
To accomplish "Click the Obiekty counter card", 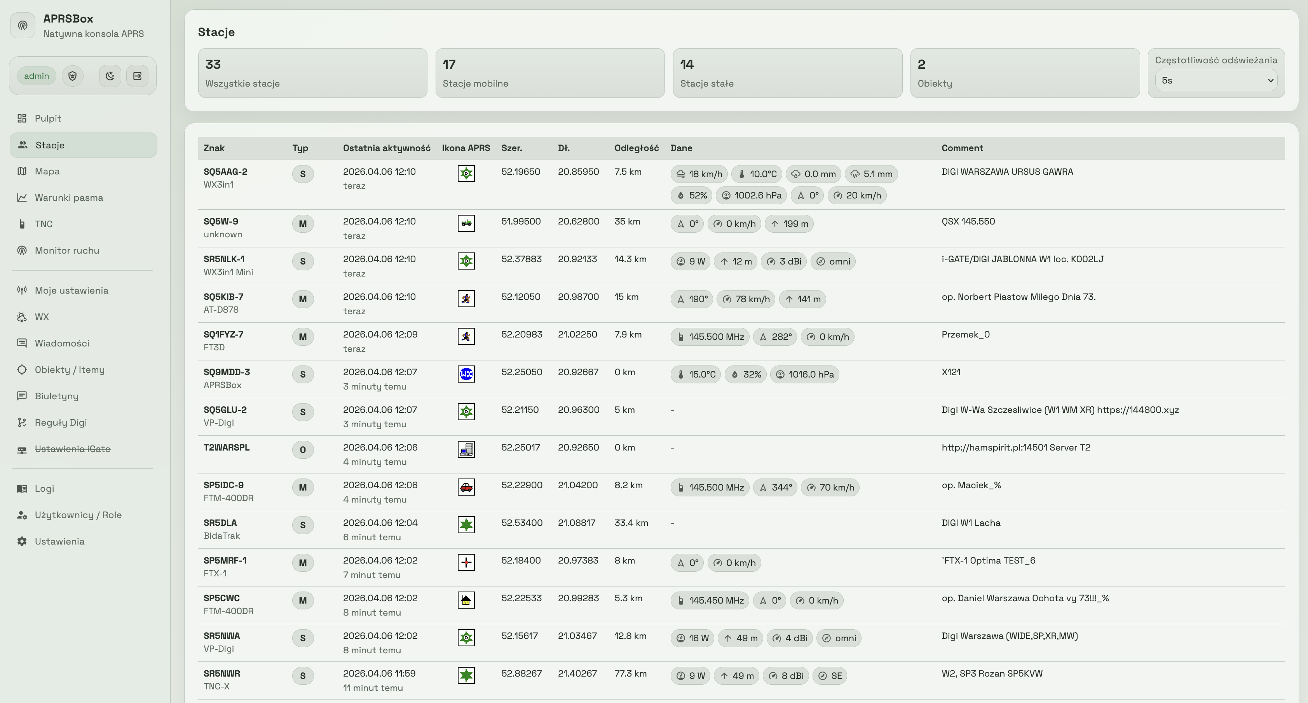I will pyautogui.click(x=1024, y=73).
